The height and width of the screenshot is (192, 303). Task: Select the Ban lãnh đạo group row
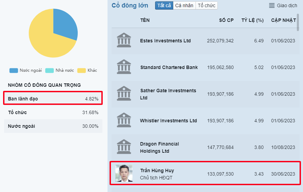(x=53, y=99)
